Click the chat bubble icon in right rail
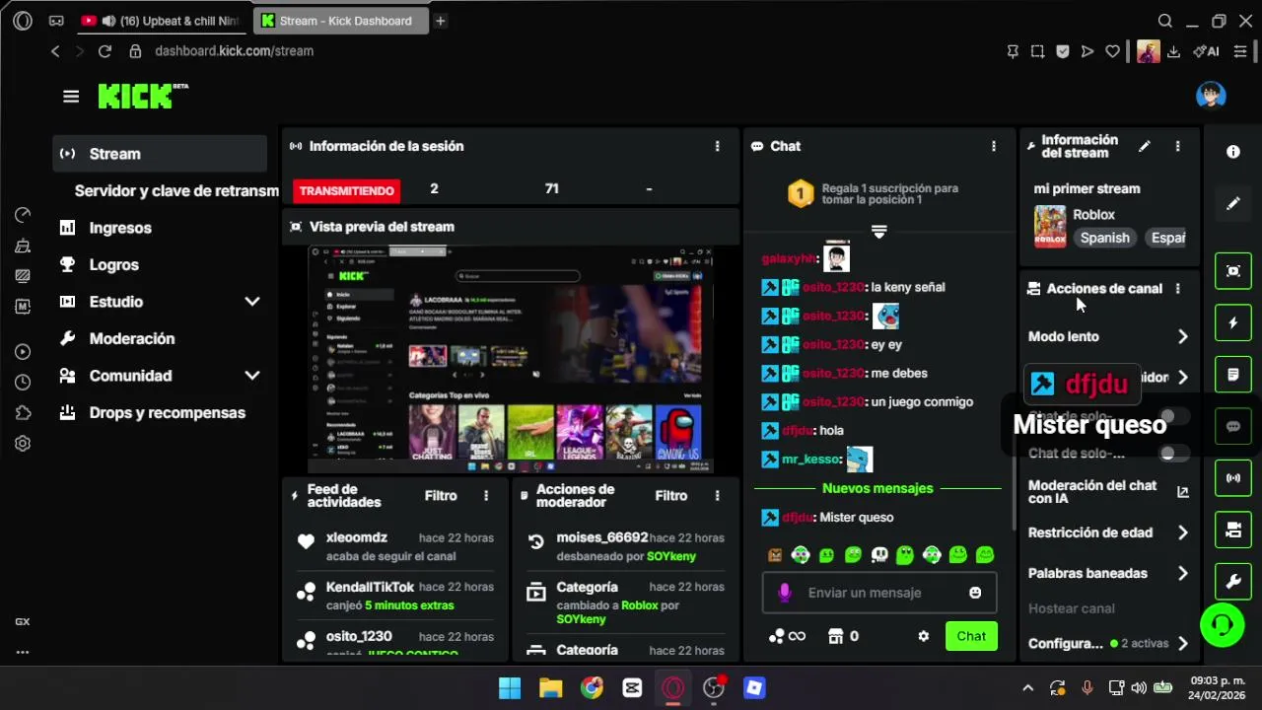This screenshot has width=1262, height=710. pyautogui.click(x=1233, y=427)
